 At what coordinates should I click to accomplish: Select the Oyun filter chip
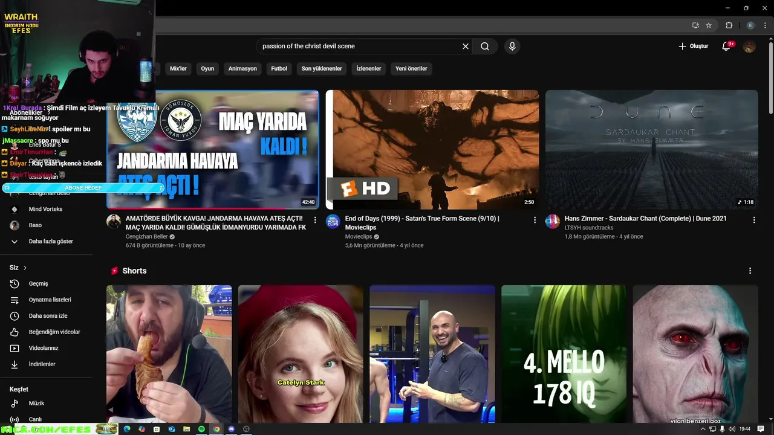pos(207,68)
